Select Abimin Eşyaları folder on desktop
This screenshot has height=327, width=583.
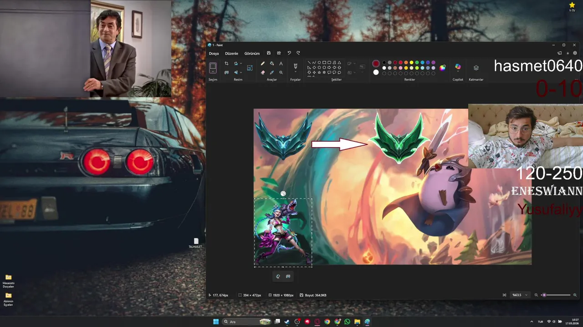pos(8,299)
